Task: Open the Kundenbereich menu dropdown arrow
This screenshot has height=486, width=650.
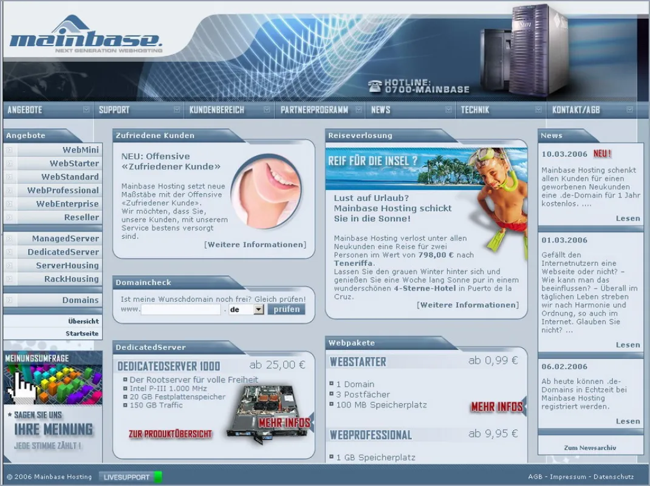Action: 267,109
